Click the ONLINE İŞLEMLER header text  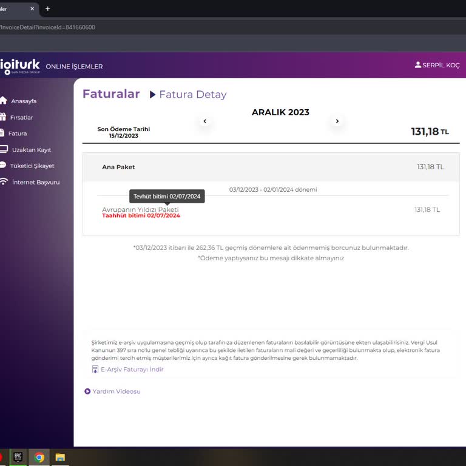pyautogui.click(x=74, y=66)
